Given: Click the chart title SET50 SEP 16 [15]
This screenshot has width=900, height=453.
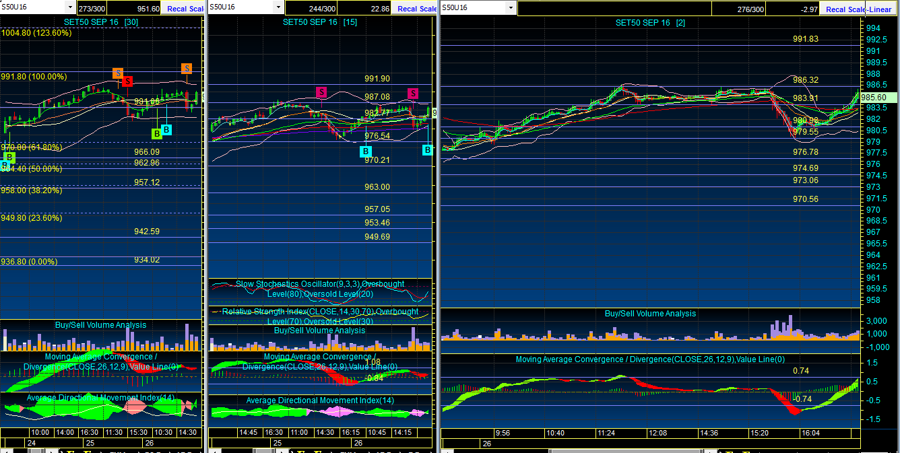Looking at the screenshot, I should coord(320,22).
